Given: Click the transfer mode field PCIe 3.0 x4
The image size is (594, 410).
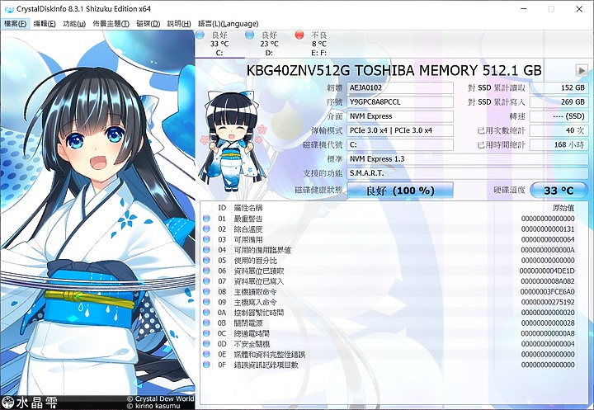Looking at the screenshot, I should point(400,130).
